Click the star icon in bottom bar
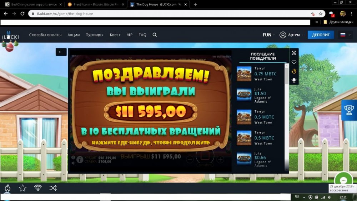The image size is (357, 201). (x=22, y=188)
